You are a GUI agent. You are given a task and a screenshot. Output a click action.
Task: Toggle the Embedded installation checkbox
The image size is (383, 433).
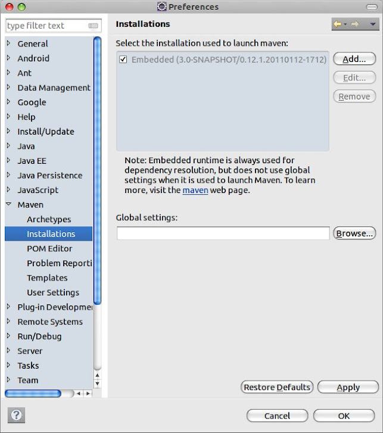coord(123,60)
